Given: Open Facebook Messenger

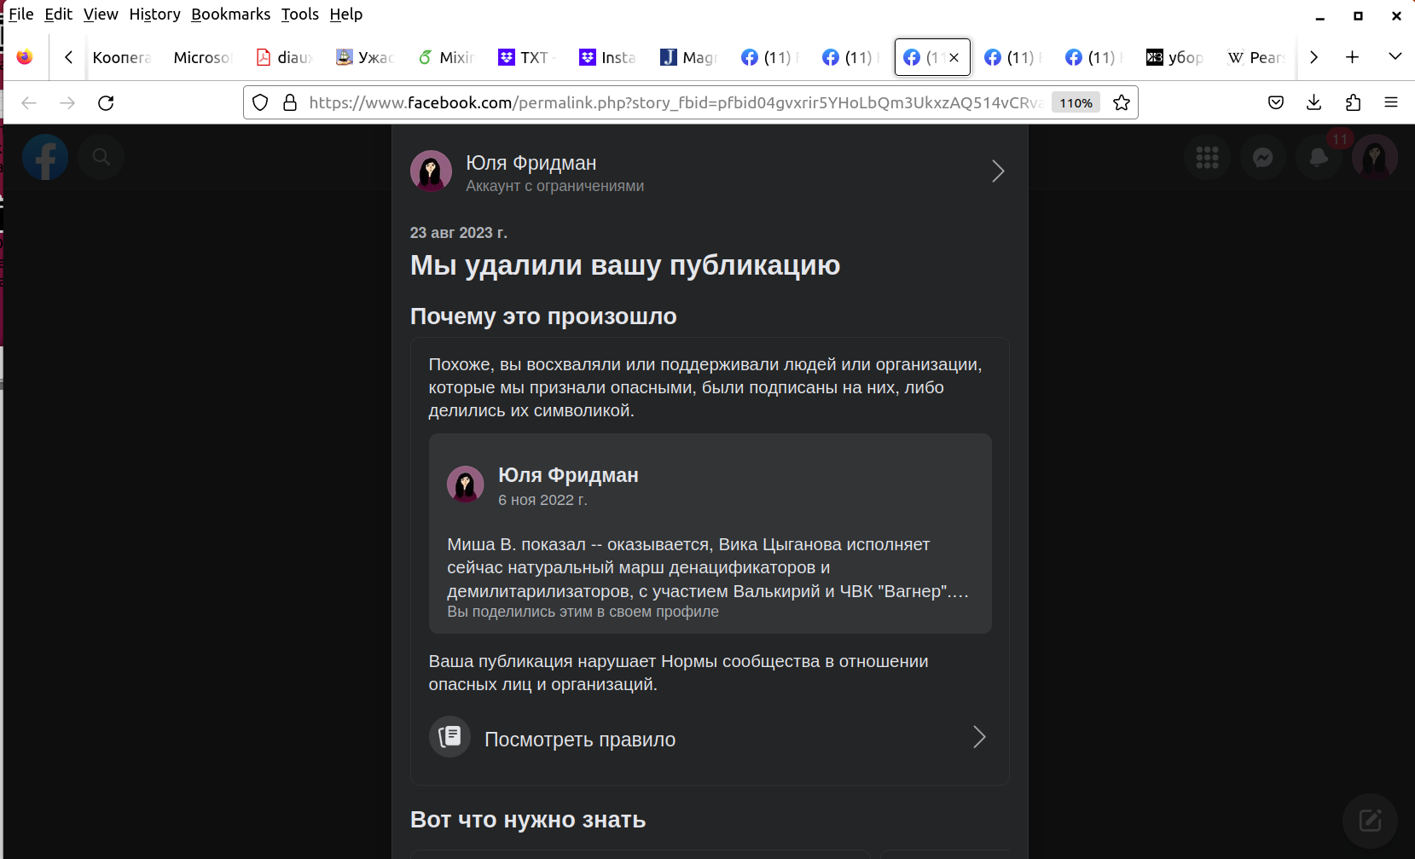Looking at the screenshot, I should click(x=1263, y=157).
